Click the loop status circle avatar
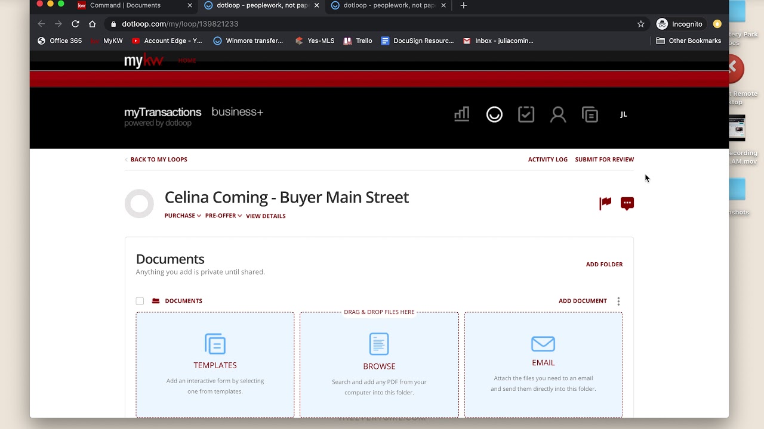764x429 pixels. point(139,204)
